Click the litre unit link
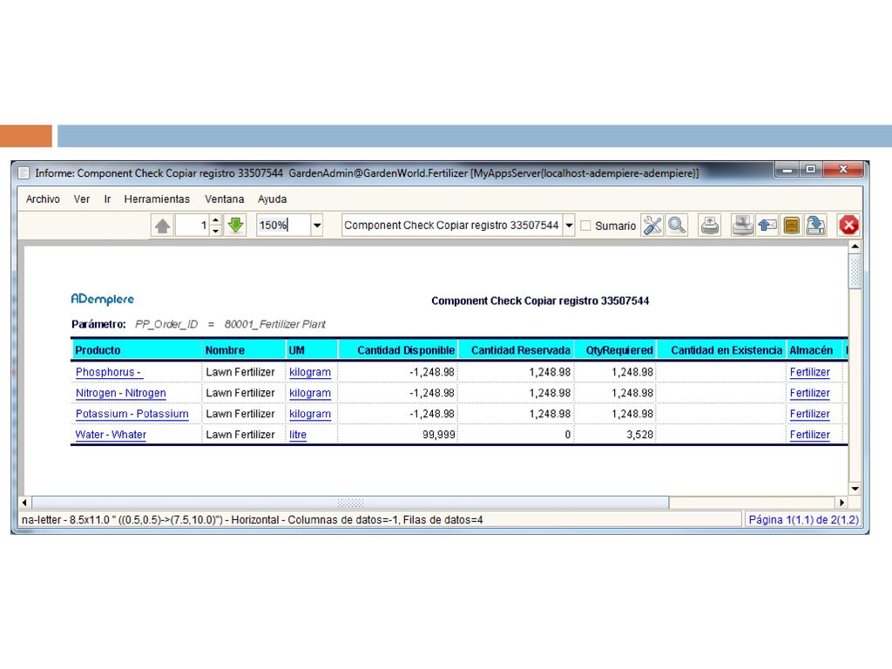The image size is (892, 669). click(x=298, y=435)
